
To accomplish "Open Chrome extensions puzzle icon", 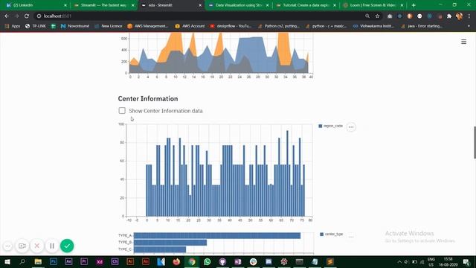I will click(449, 16).
